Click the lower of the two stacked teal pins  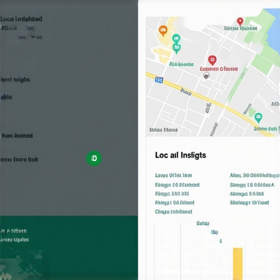pyautogui.click(x=177, y=49)
